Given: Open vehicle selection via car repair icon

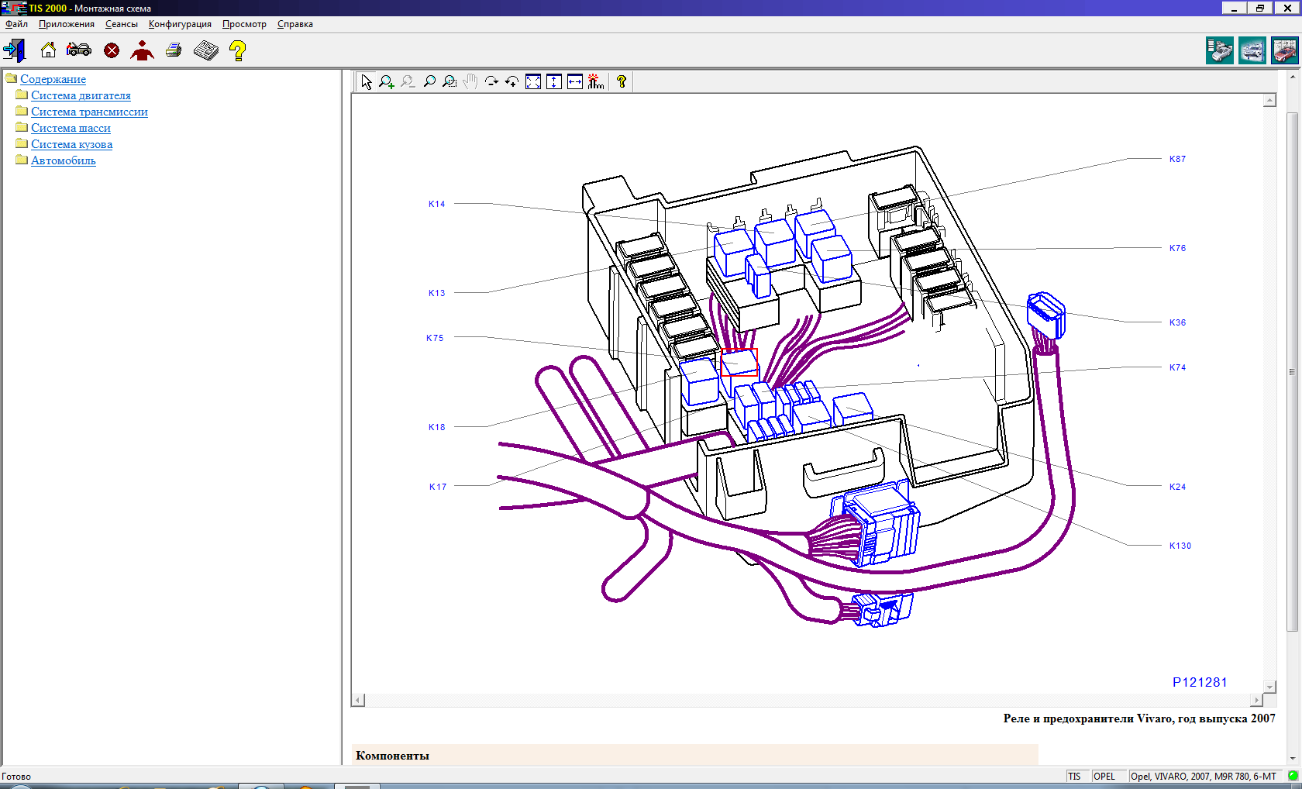Looking at the screenshot, I should click(79, 51).
